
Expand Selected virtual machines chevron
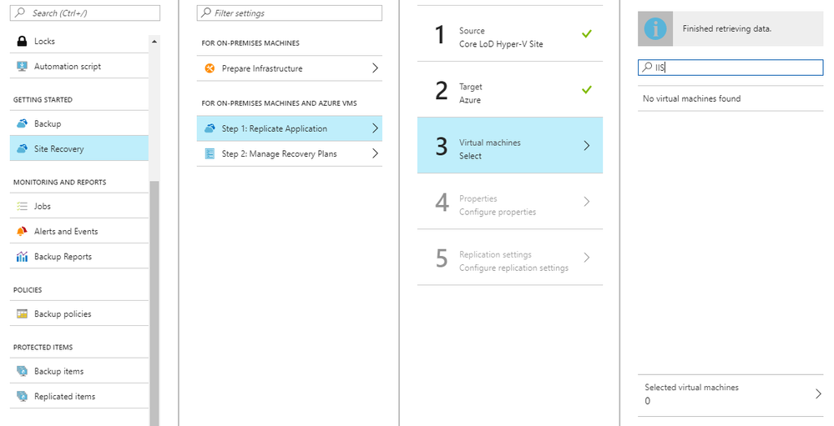click(818, 393)
